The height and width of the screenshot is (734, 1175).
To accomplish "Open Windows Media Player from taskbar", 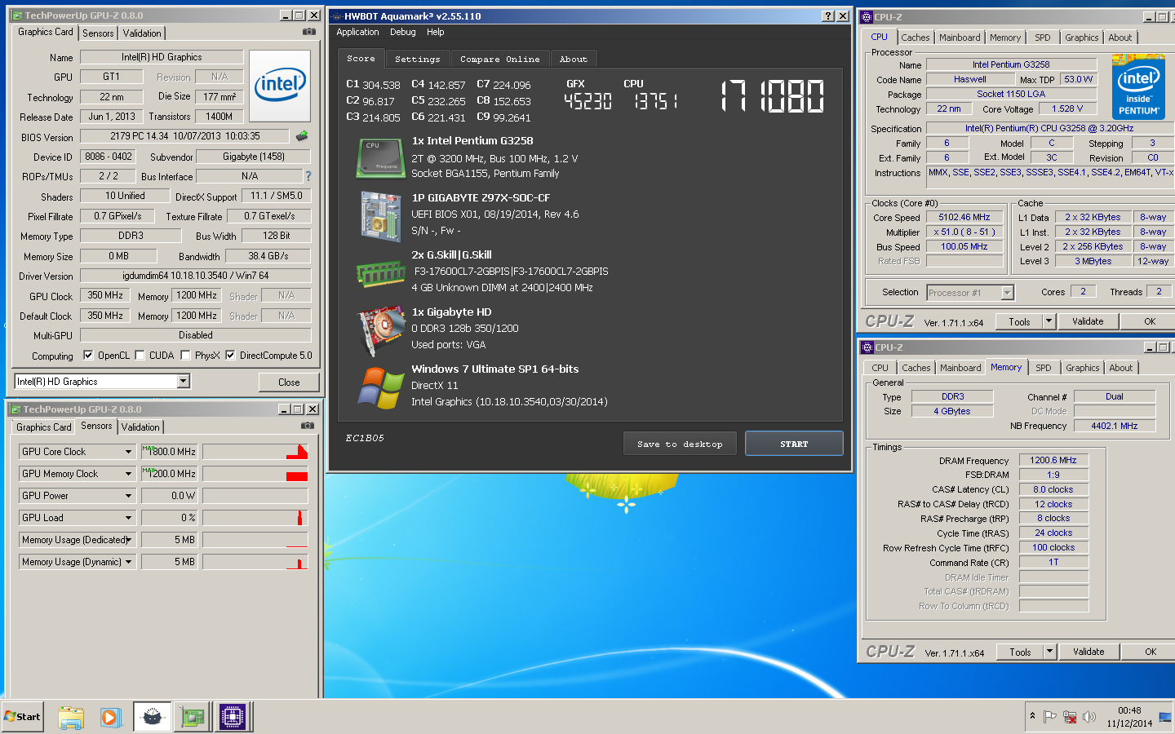I will pos(111,717).
